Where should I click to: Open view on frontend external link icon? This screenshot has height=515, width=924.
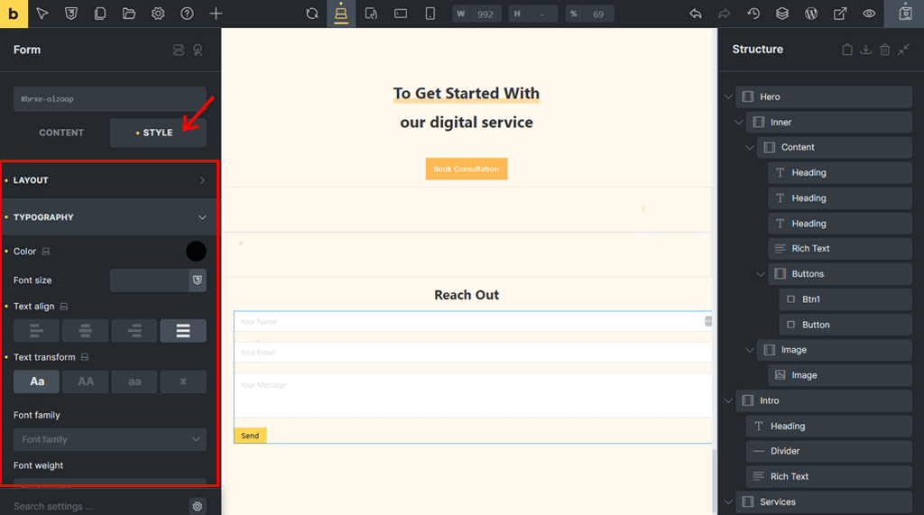click(840, 14)
